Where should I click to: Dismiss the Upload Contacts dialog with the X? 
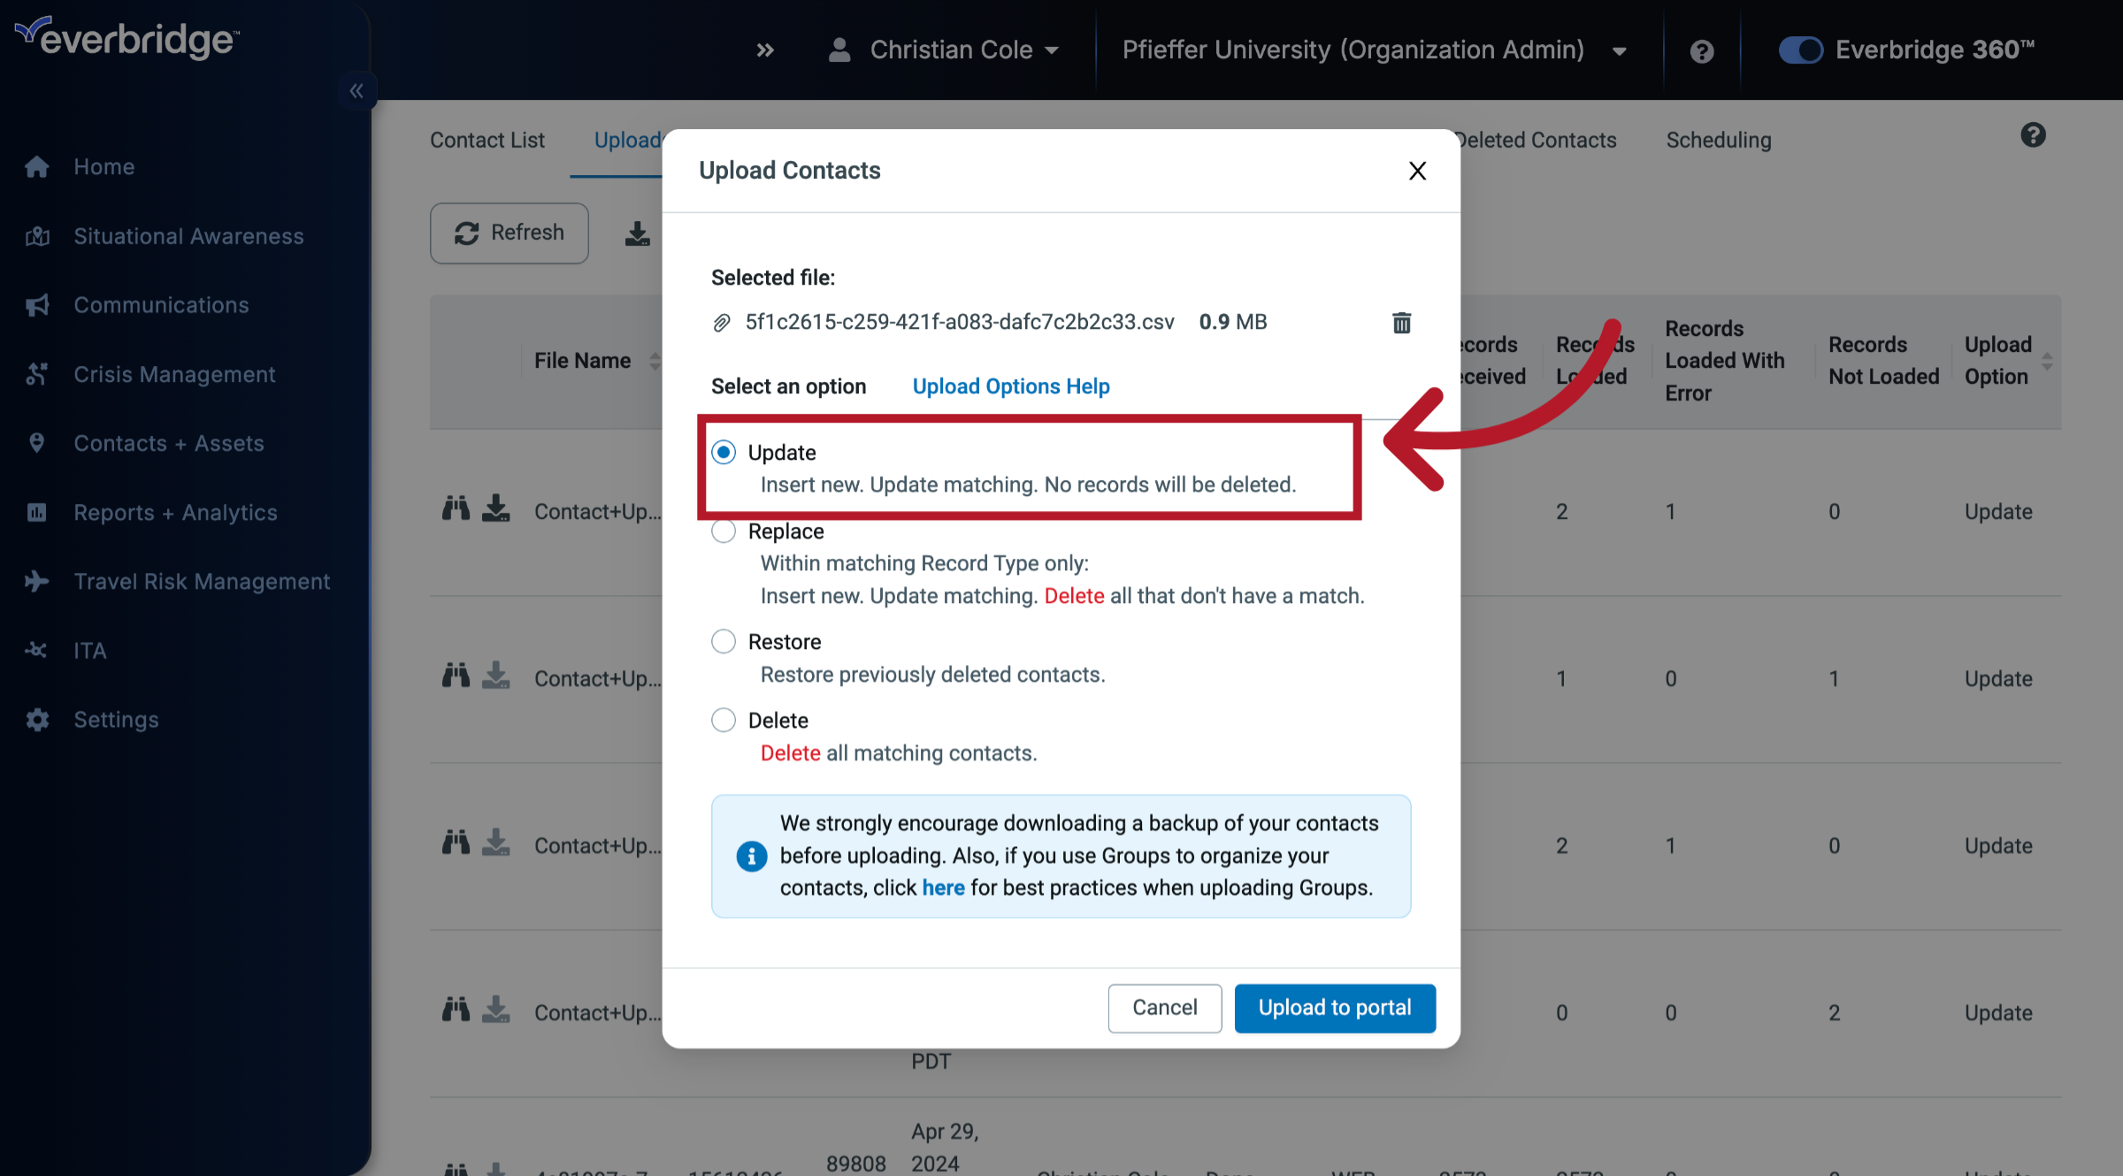[x=1417, y=171]
